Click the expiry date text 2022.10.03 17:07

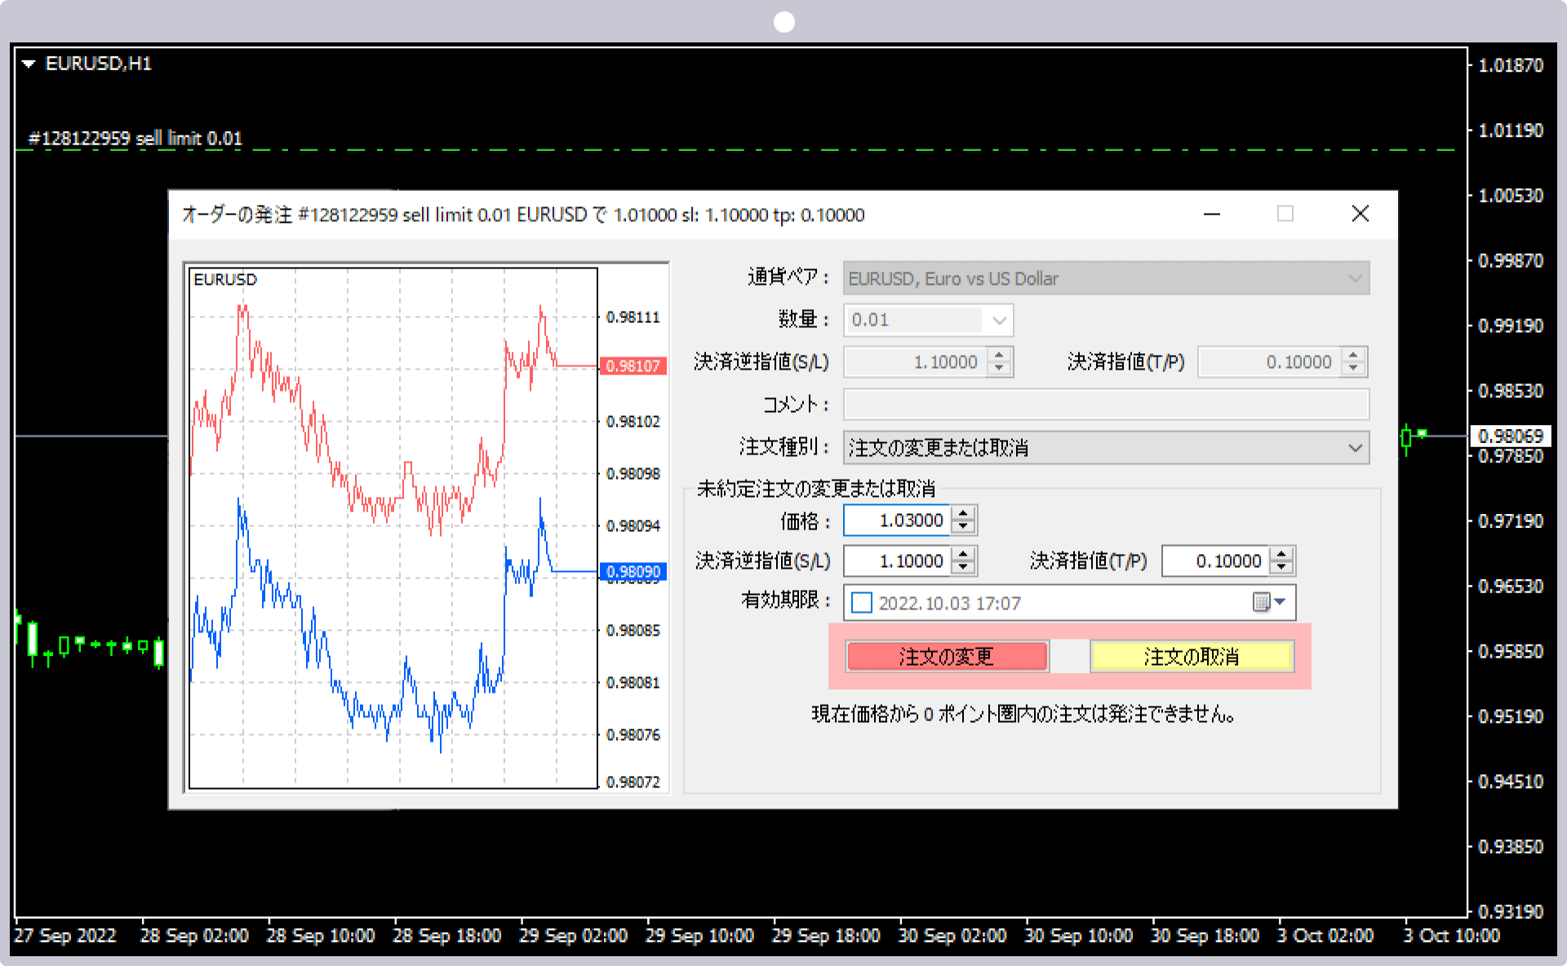[949, 603]
